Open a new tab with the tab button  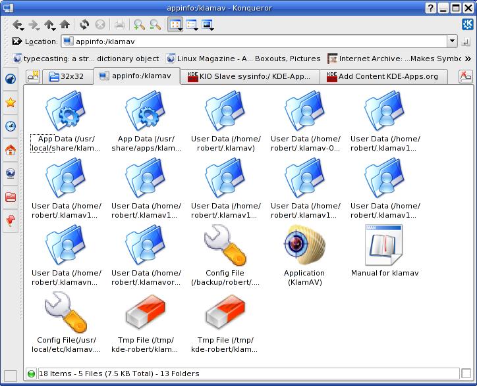[33, 76]
